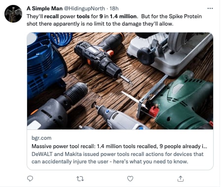
Task: Click the DeWALT and Makita description text
Action: 117,158
